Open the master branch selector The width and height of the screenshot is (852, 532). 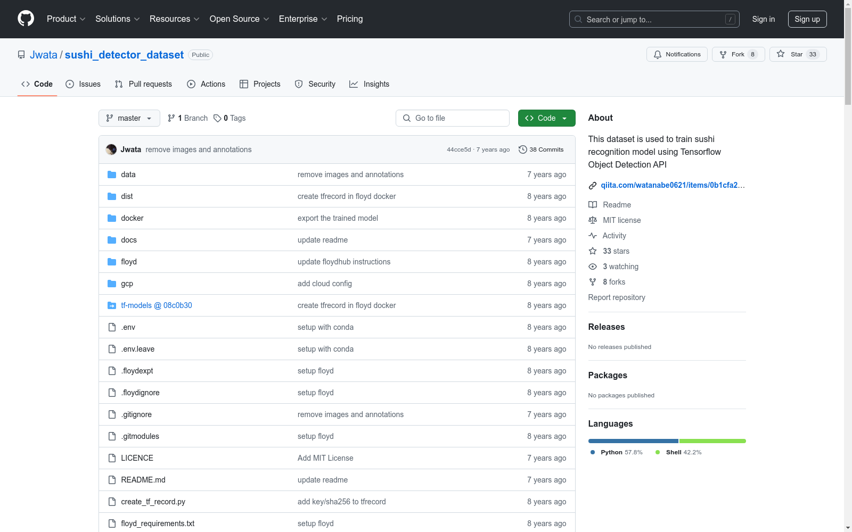click(129, 118)
